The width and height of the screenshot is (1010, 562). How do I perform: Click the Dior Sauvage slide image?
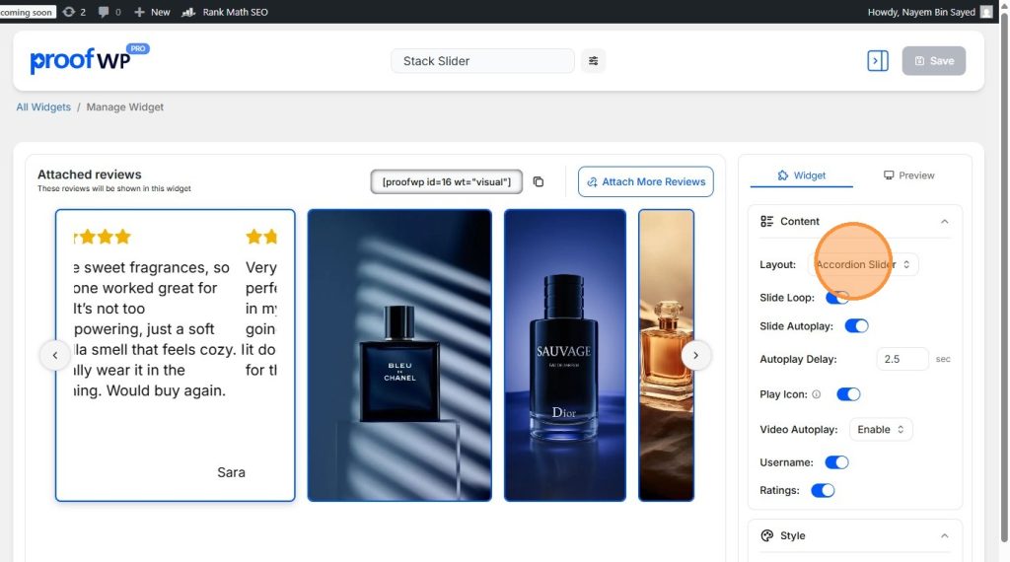565,355
